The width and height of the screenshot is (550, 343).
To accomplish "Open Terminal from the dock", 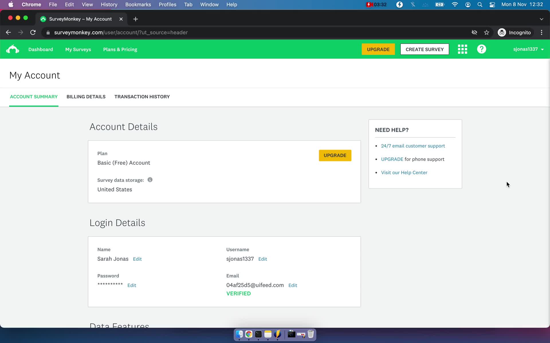I will 258,334.
